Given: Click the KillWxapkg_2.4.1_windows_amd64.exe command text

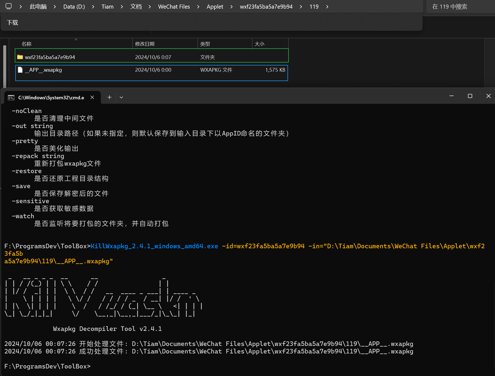Looking at the screenshot, I should coord(154,246).
